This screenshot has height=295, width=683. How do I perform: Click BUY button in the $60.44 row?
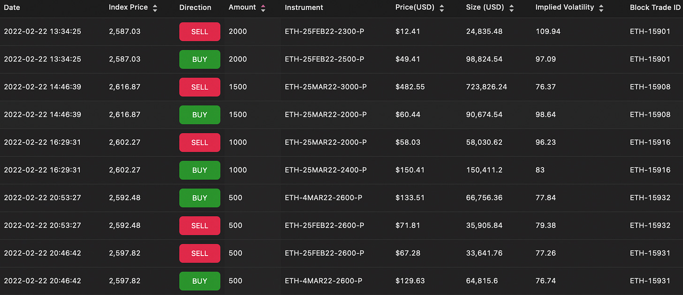[x=200, y=115]
